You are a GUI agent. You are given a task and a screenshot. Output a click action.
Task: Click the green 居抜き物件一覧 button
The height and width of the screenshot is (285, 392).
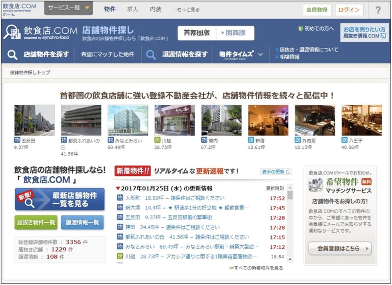coord(36,222)
